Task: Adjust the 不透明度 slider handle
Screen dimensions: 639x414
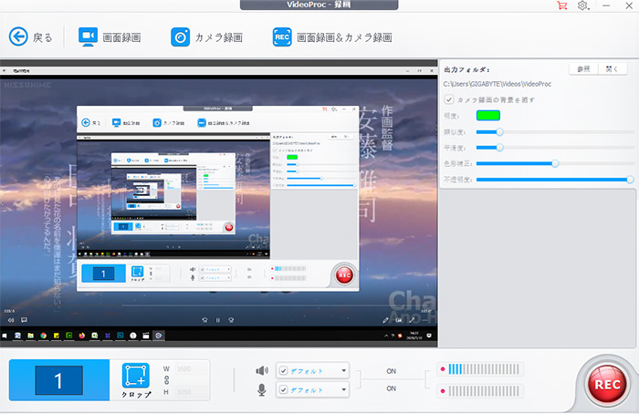Action: point(630,180)
